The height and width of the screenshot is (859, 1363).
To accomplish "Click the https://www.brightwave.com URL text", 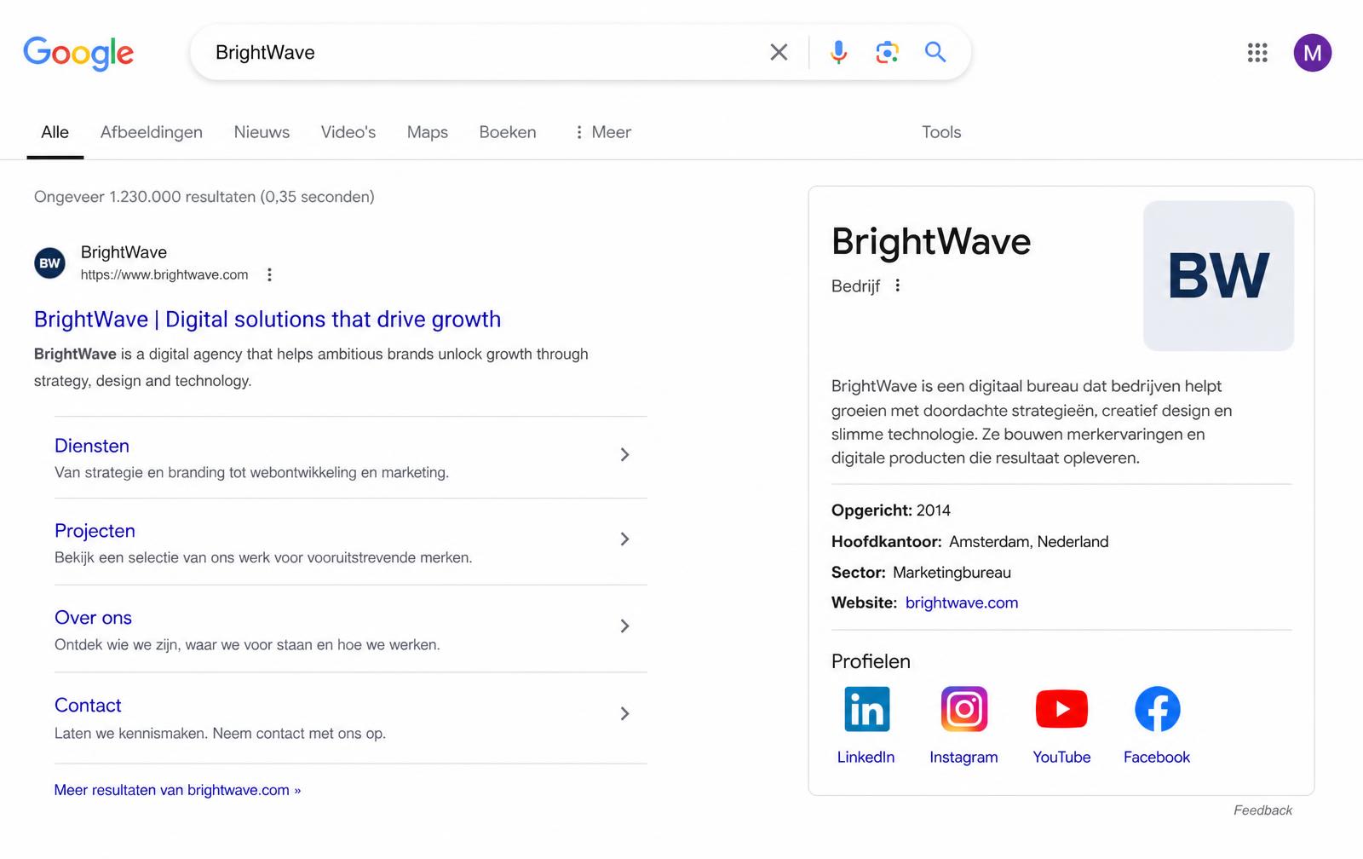I will coord(164,274).
